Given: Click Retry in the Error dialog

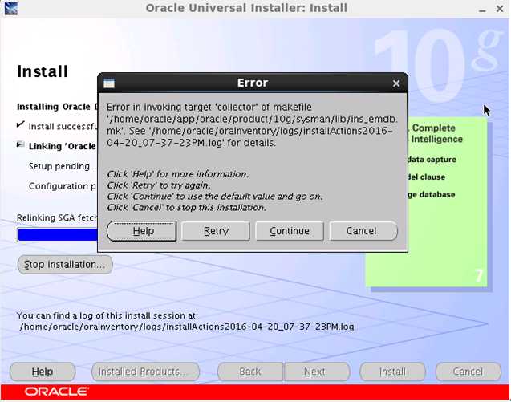Looking at the screenshot, I should click(216, 231).
